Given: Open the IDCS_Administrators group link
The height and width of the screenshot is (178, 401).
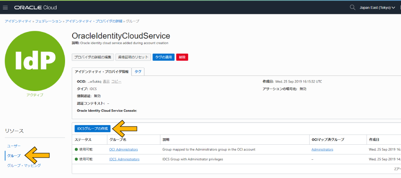Looking at the screenshot, I should tap(124, 159).
